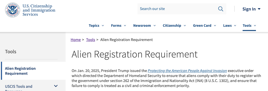Expand the Topics menu chevron

click(x=103, y=26)
